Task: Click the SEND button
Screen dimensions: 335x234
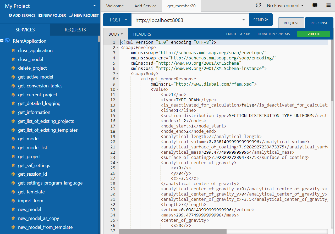Action: click(260, 19)
